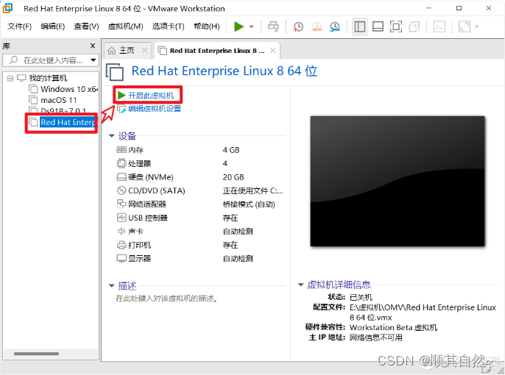Collapse the 我的计算机 tree node

pos(10,78)
